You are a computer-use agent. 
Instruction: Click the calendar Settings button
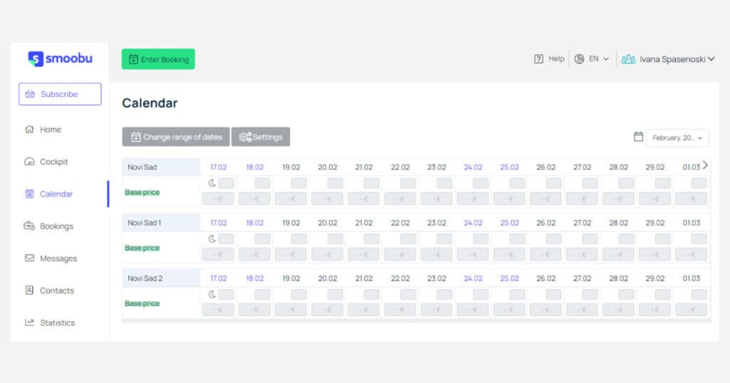(x=261, y=137)
